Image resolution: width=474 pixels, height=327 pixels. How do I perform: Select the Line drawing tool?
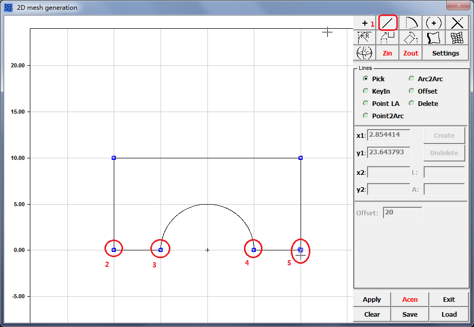[388, 23]
